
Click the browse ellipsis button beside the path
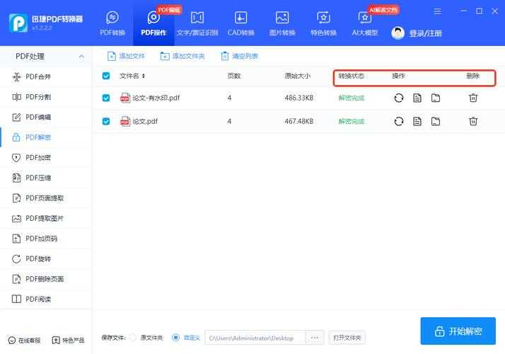pos(315,338)
